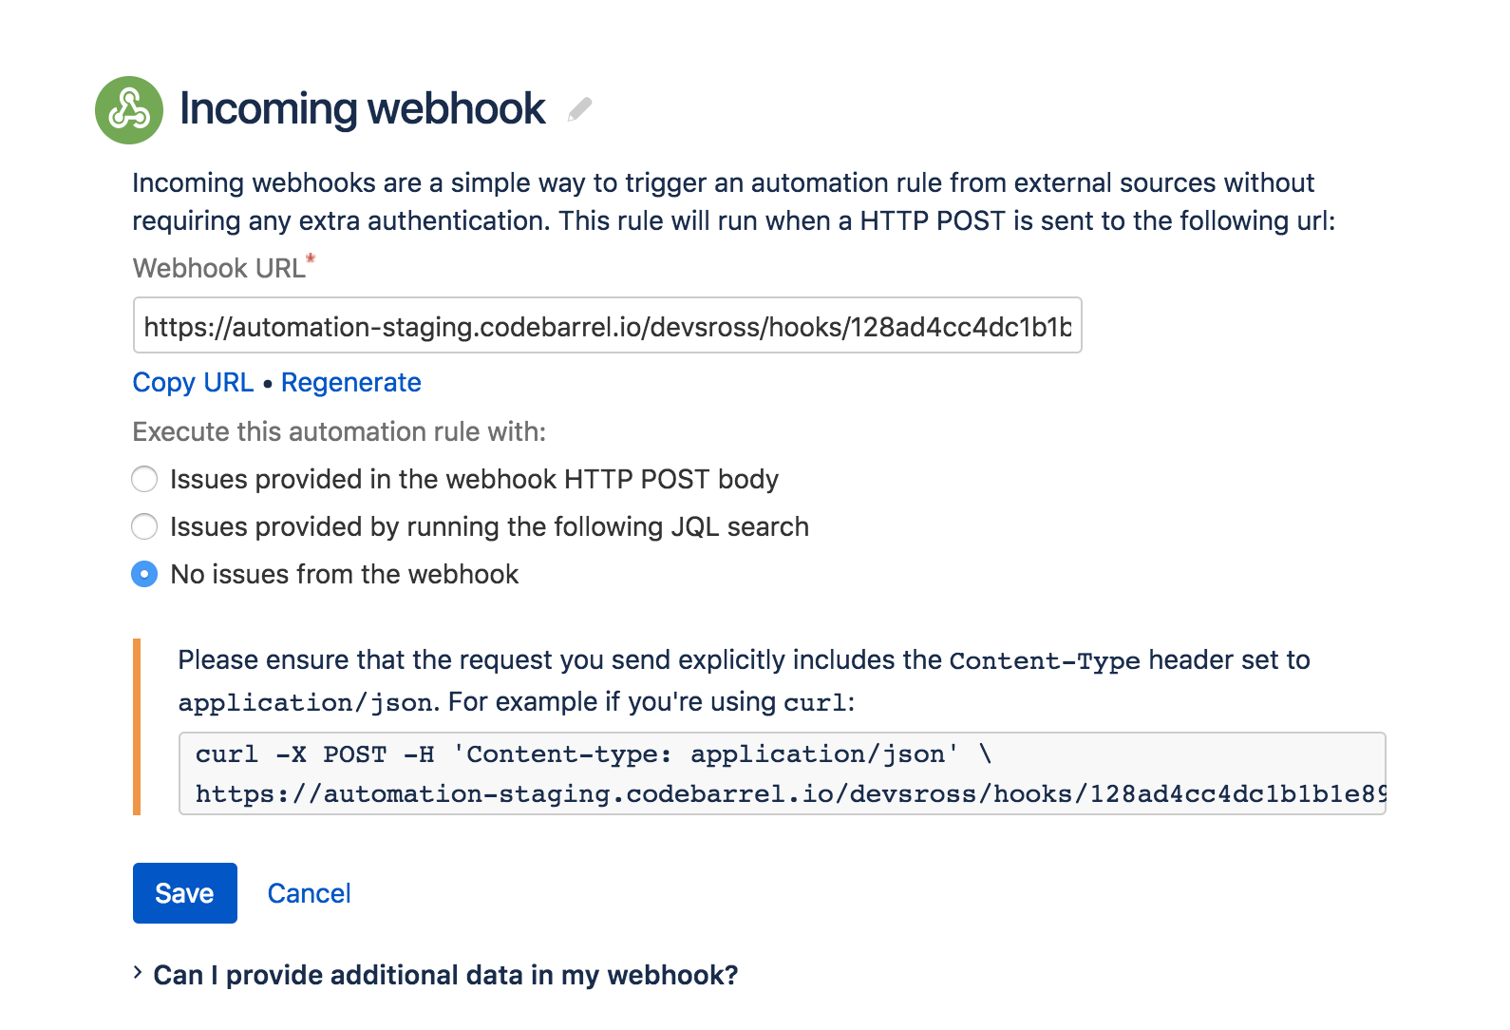Click the 'Webhook URL' field label
The height and width of the screenshot is (1030, 1510).
pos(218,268)
